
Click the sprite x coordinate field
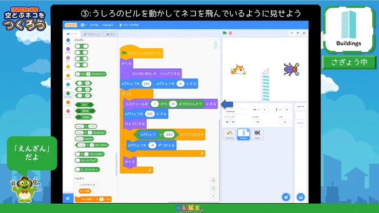[265, 110]
